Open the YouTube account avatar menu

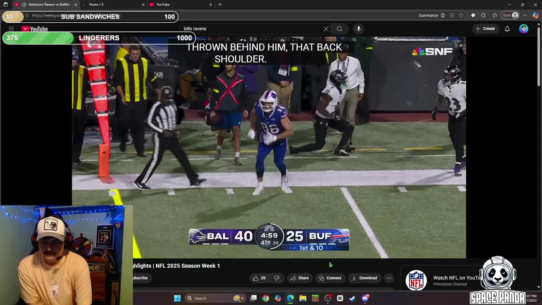(x=524, y=29)
